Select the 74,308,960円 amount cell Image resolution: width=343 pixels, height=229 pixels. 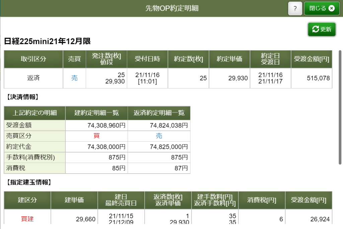point(96,126)
